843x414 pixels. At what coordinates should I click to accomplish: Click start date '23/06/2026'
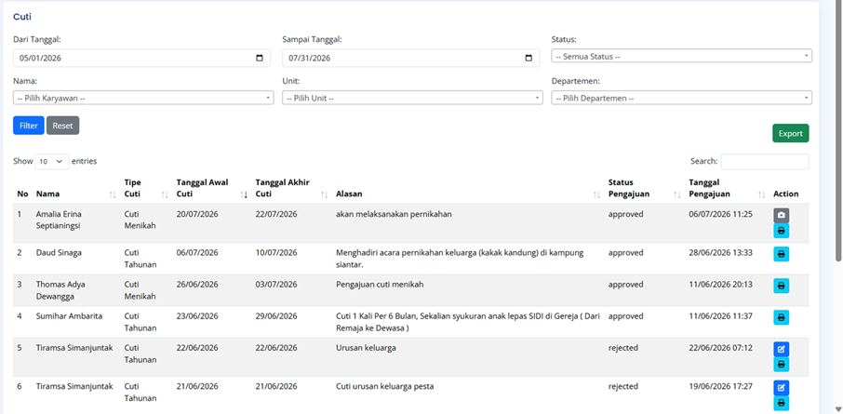pyautogui.click(x=197, y=316)
